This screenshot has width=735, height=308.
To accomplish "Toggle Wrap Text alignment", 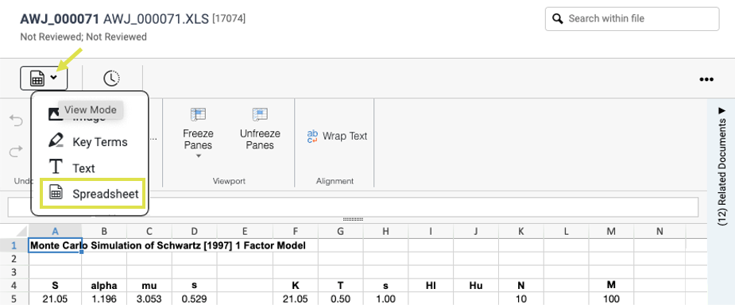I will coord(337,137).
